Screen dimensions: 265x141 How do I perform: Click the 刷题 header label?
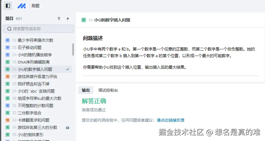tap(35, 6)
